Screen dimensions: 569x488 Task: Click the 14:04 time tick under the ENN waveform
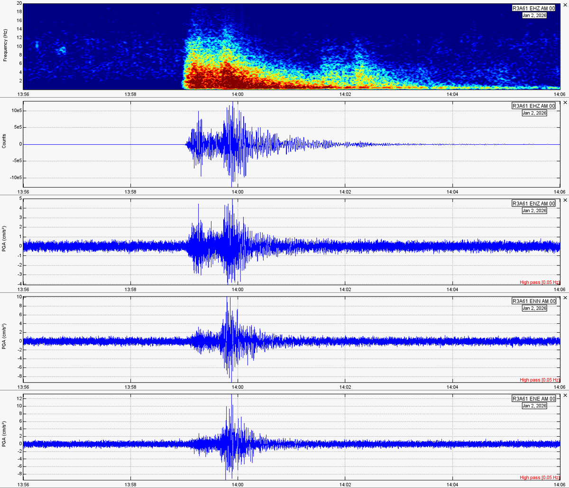point(452,387)
